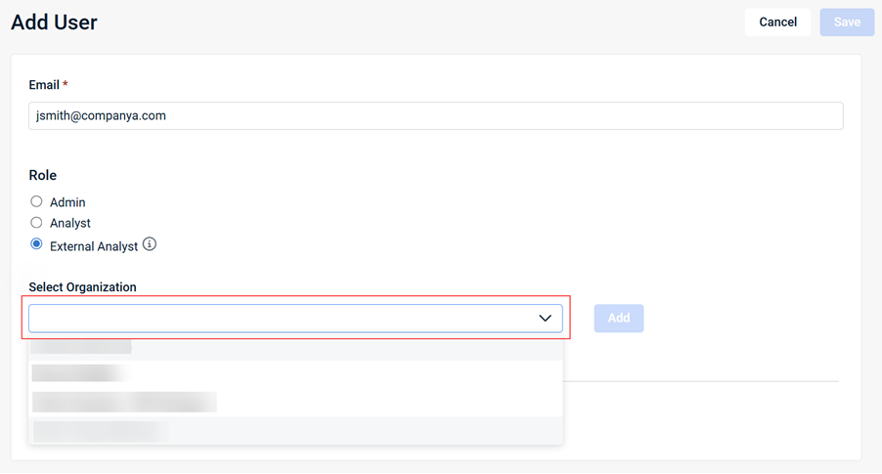Click the Add User page heading
The width and height of the screenshot is (882, 474).
pyautogui.click(x=55, y=22)
